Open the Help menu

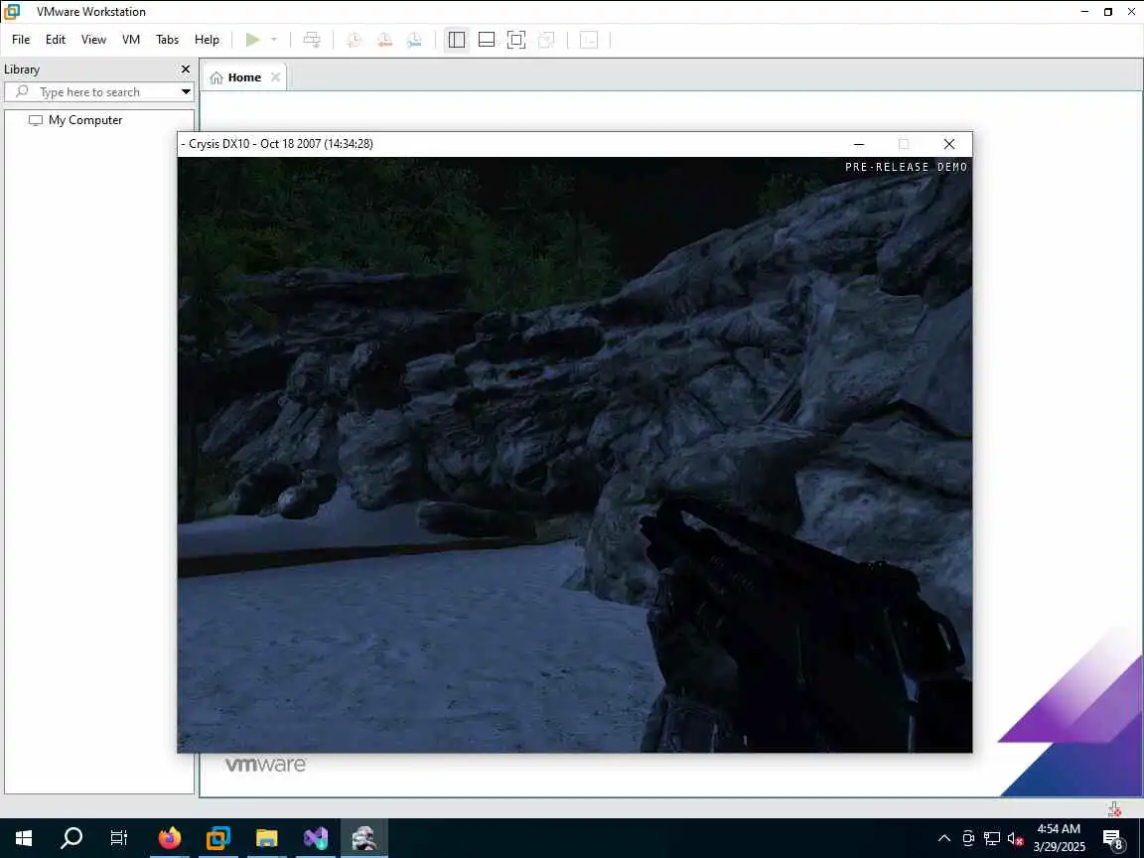pos(207,40)
